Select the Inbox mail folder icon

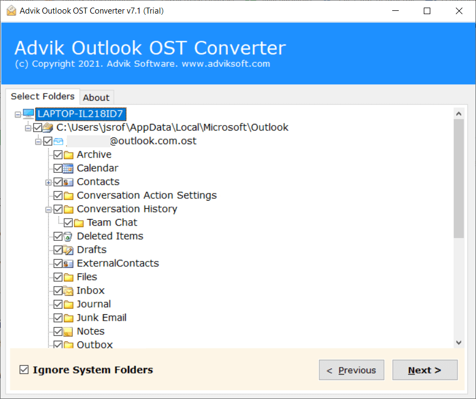pyautogui.click(x=67, y=290)
